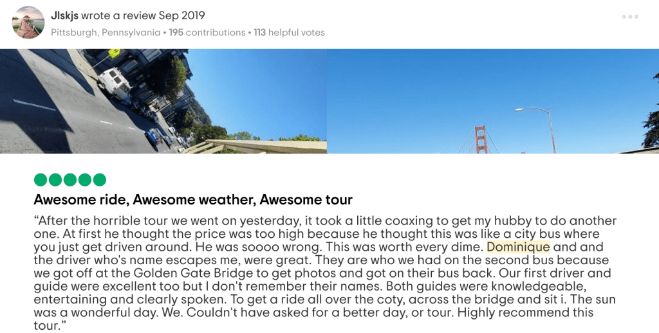Click the "195 contributions" text
The height and width of the screenshot is (333, 659).
tap(207, 32)
